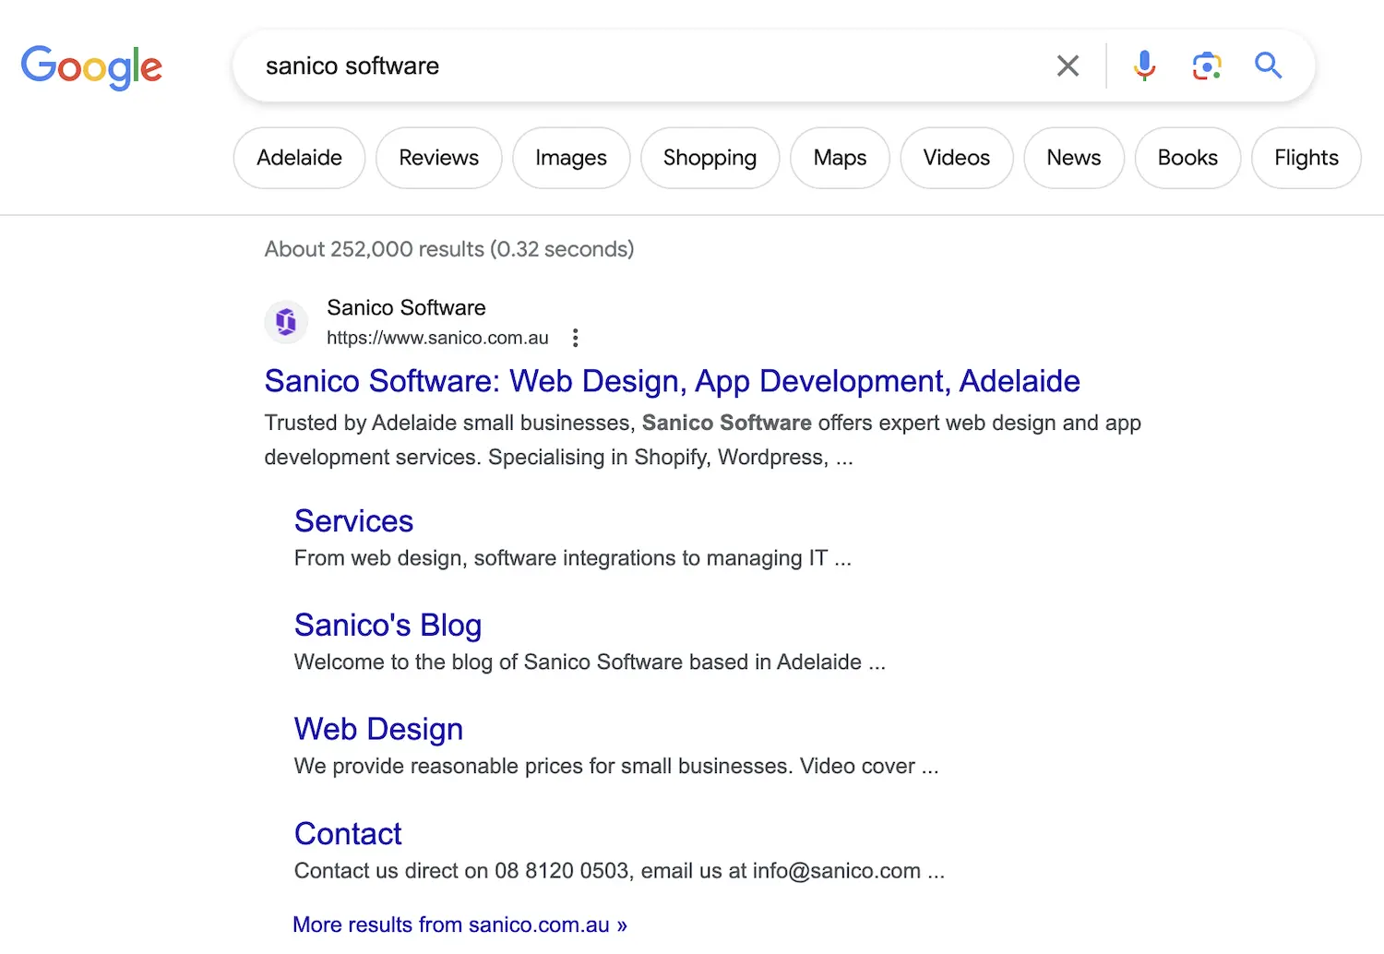Click 'More results from sanico.com.au »'
This screenshot has width=1384, height=954.
[x=459, y=924]
